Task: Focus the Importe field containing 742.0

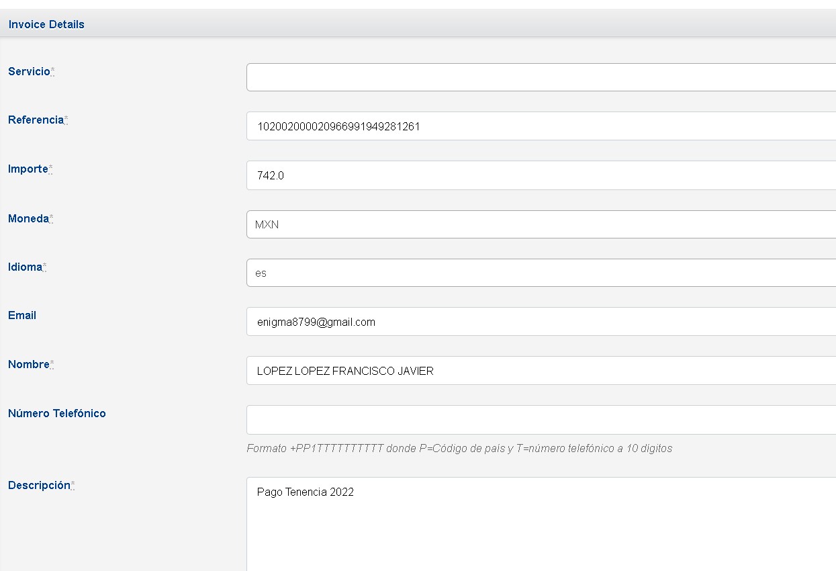Action: [541, 175]
